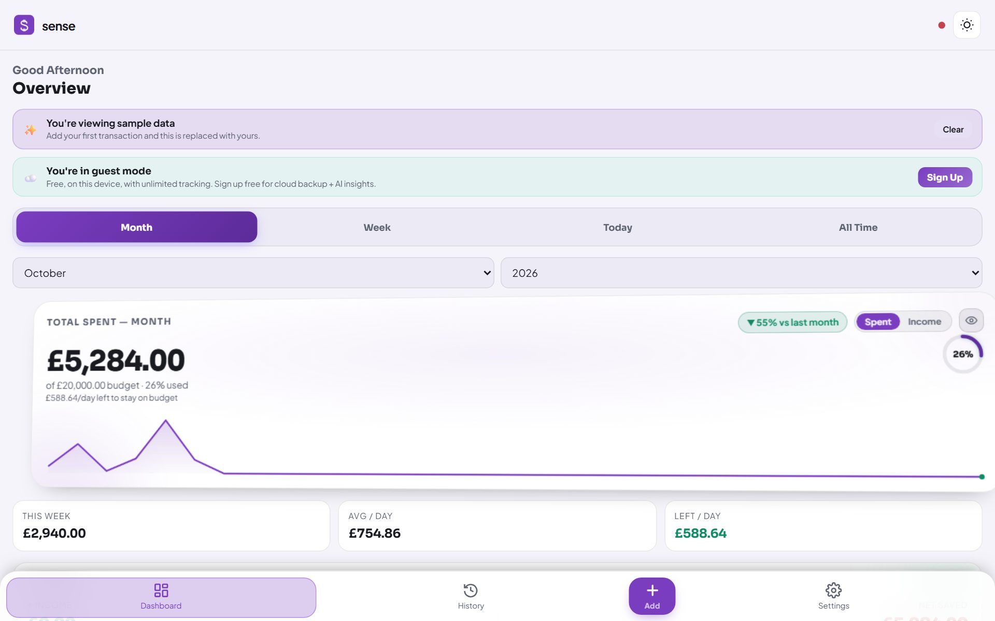Switch to the All Time period tab

[x=858, y=227]
